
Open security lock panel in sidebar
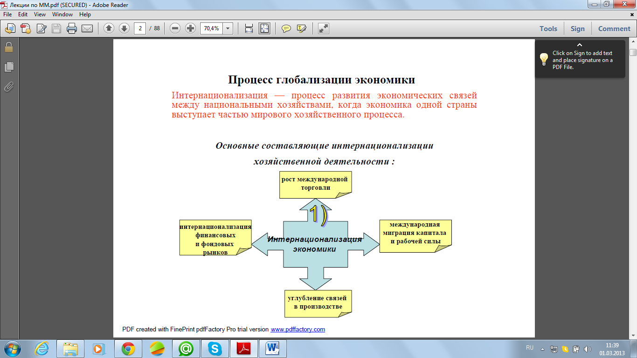point(9,47)
